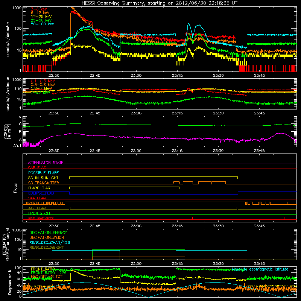Select the ECLIPSE_FLAG label
The height and width of the screenshot is (301, 301).
[x=41, y=193]
